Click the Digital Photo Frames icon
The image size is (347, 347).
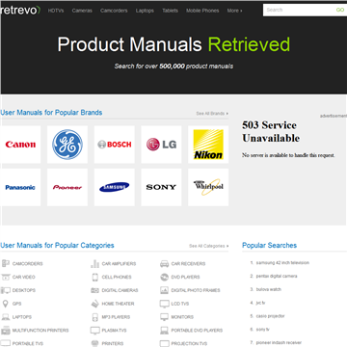164,290
